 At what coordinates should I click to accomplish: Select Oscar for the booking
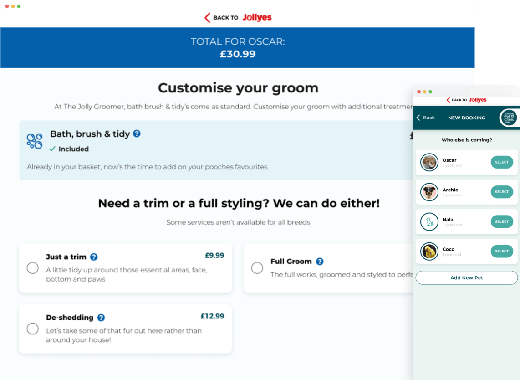[x=502, y=162]
